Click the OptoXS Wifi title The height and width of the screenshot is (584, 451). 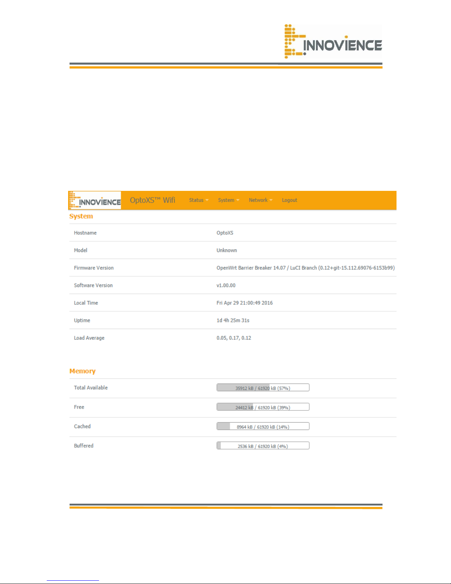point(152,200)
